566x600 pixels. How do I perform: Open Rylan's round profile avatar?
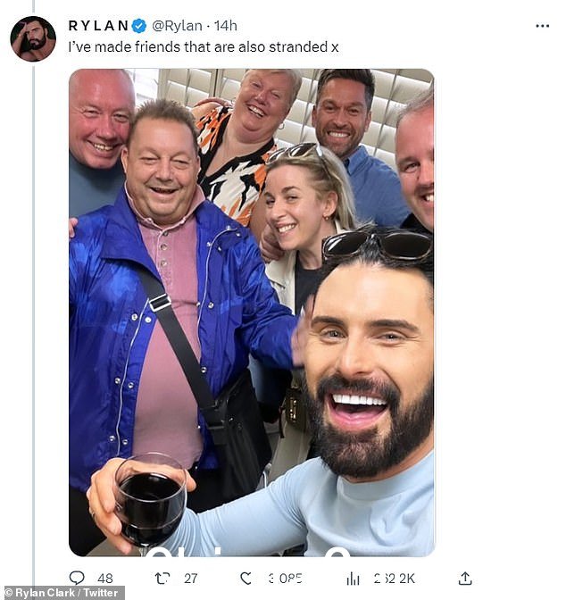pos(33,38)
